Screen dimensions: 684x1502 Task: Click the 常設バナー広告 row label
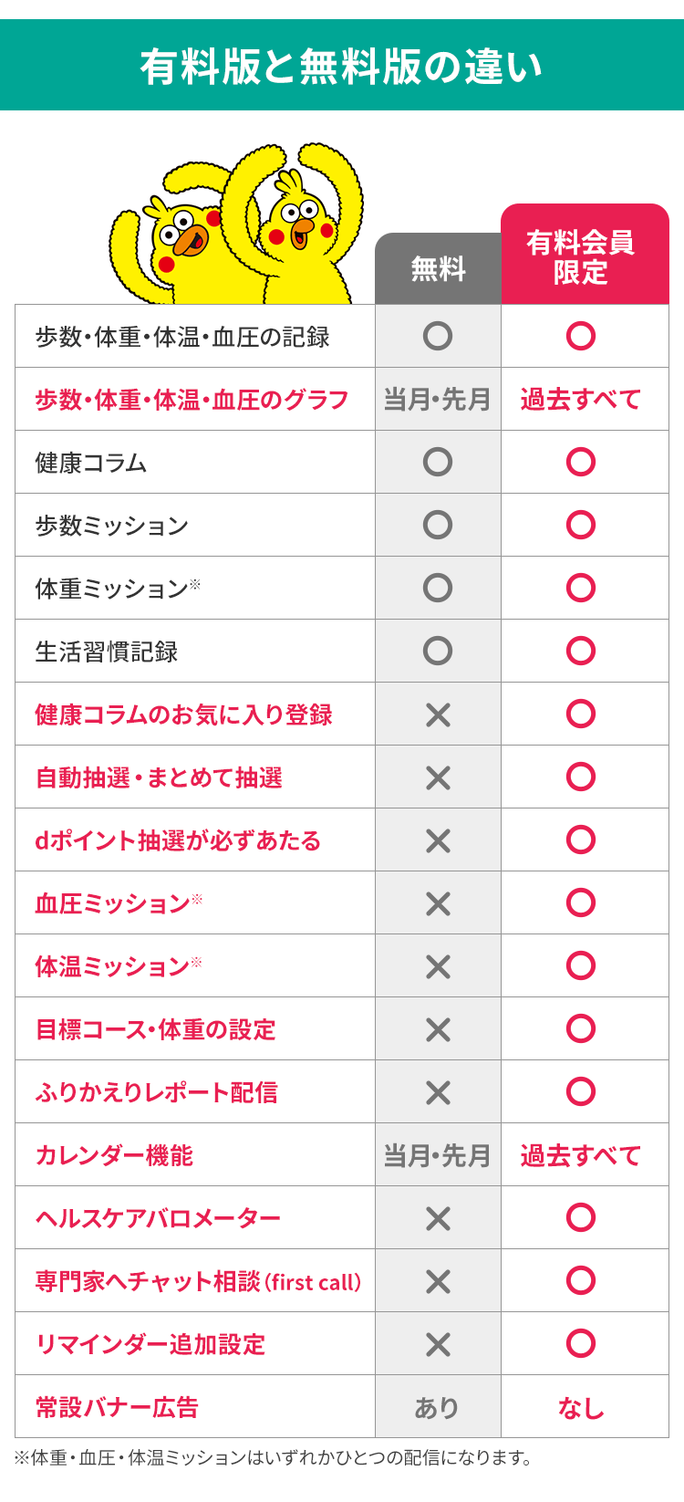(117, 1407)
